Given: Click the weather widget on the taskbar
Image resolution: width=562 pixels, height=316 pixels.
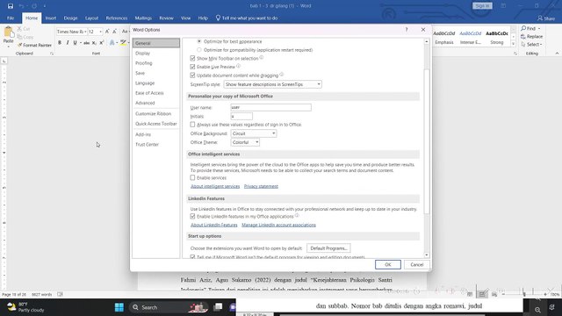Looking at the screenshot, I should [25, 307].
